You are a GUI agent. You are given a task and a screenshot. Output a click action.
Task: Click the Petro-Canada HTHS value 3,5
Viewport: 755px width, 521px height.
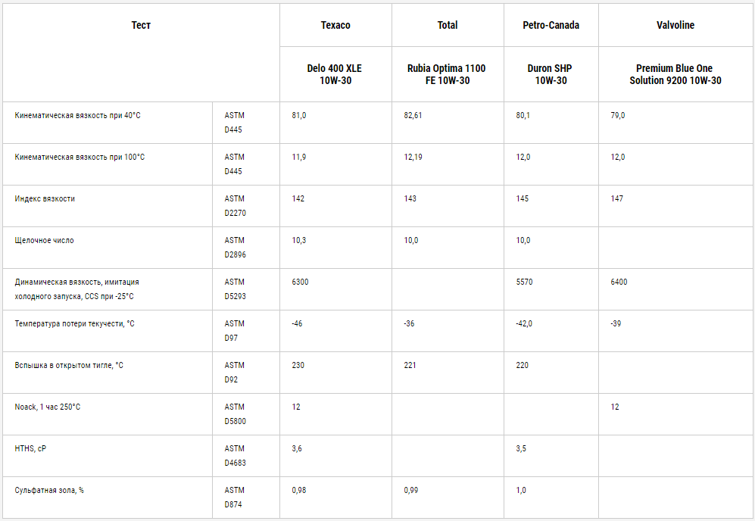[521, 449]
